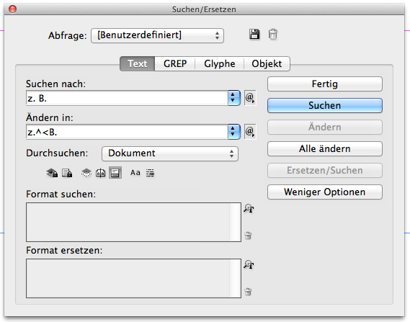
Task: Toggle include locked layers icon
Action: 52,173
